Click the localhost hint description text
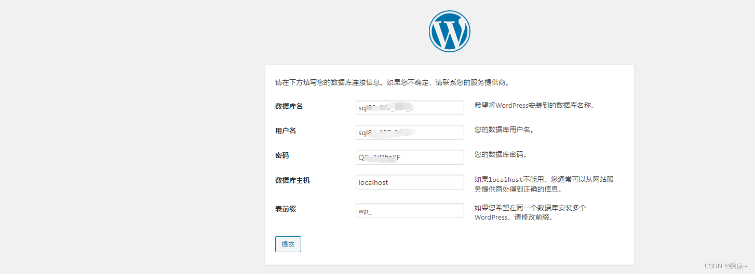 544,184
